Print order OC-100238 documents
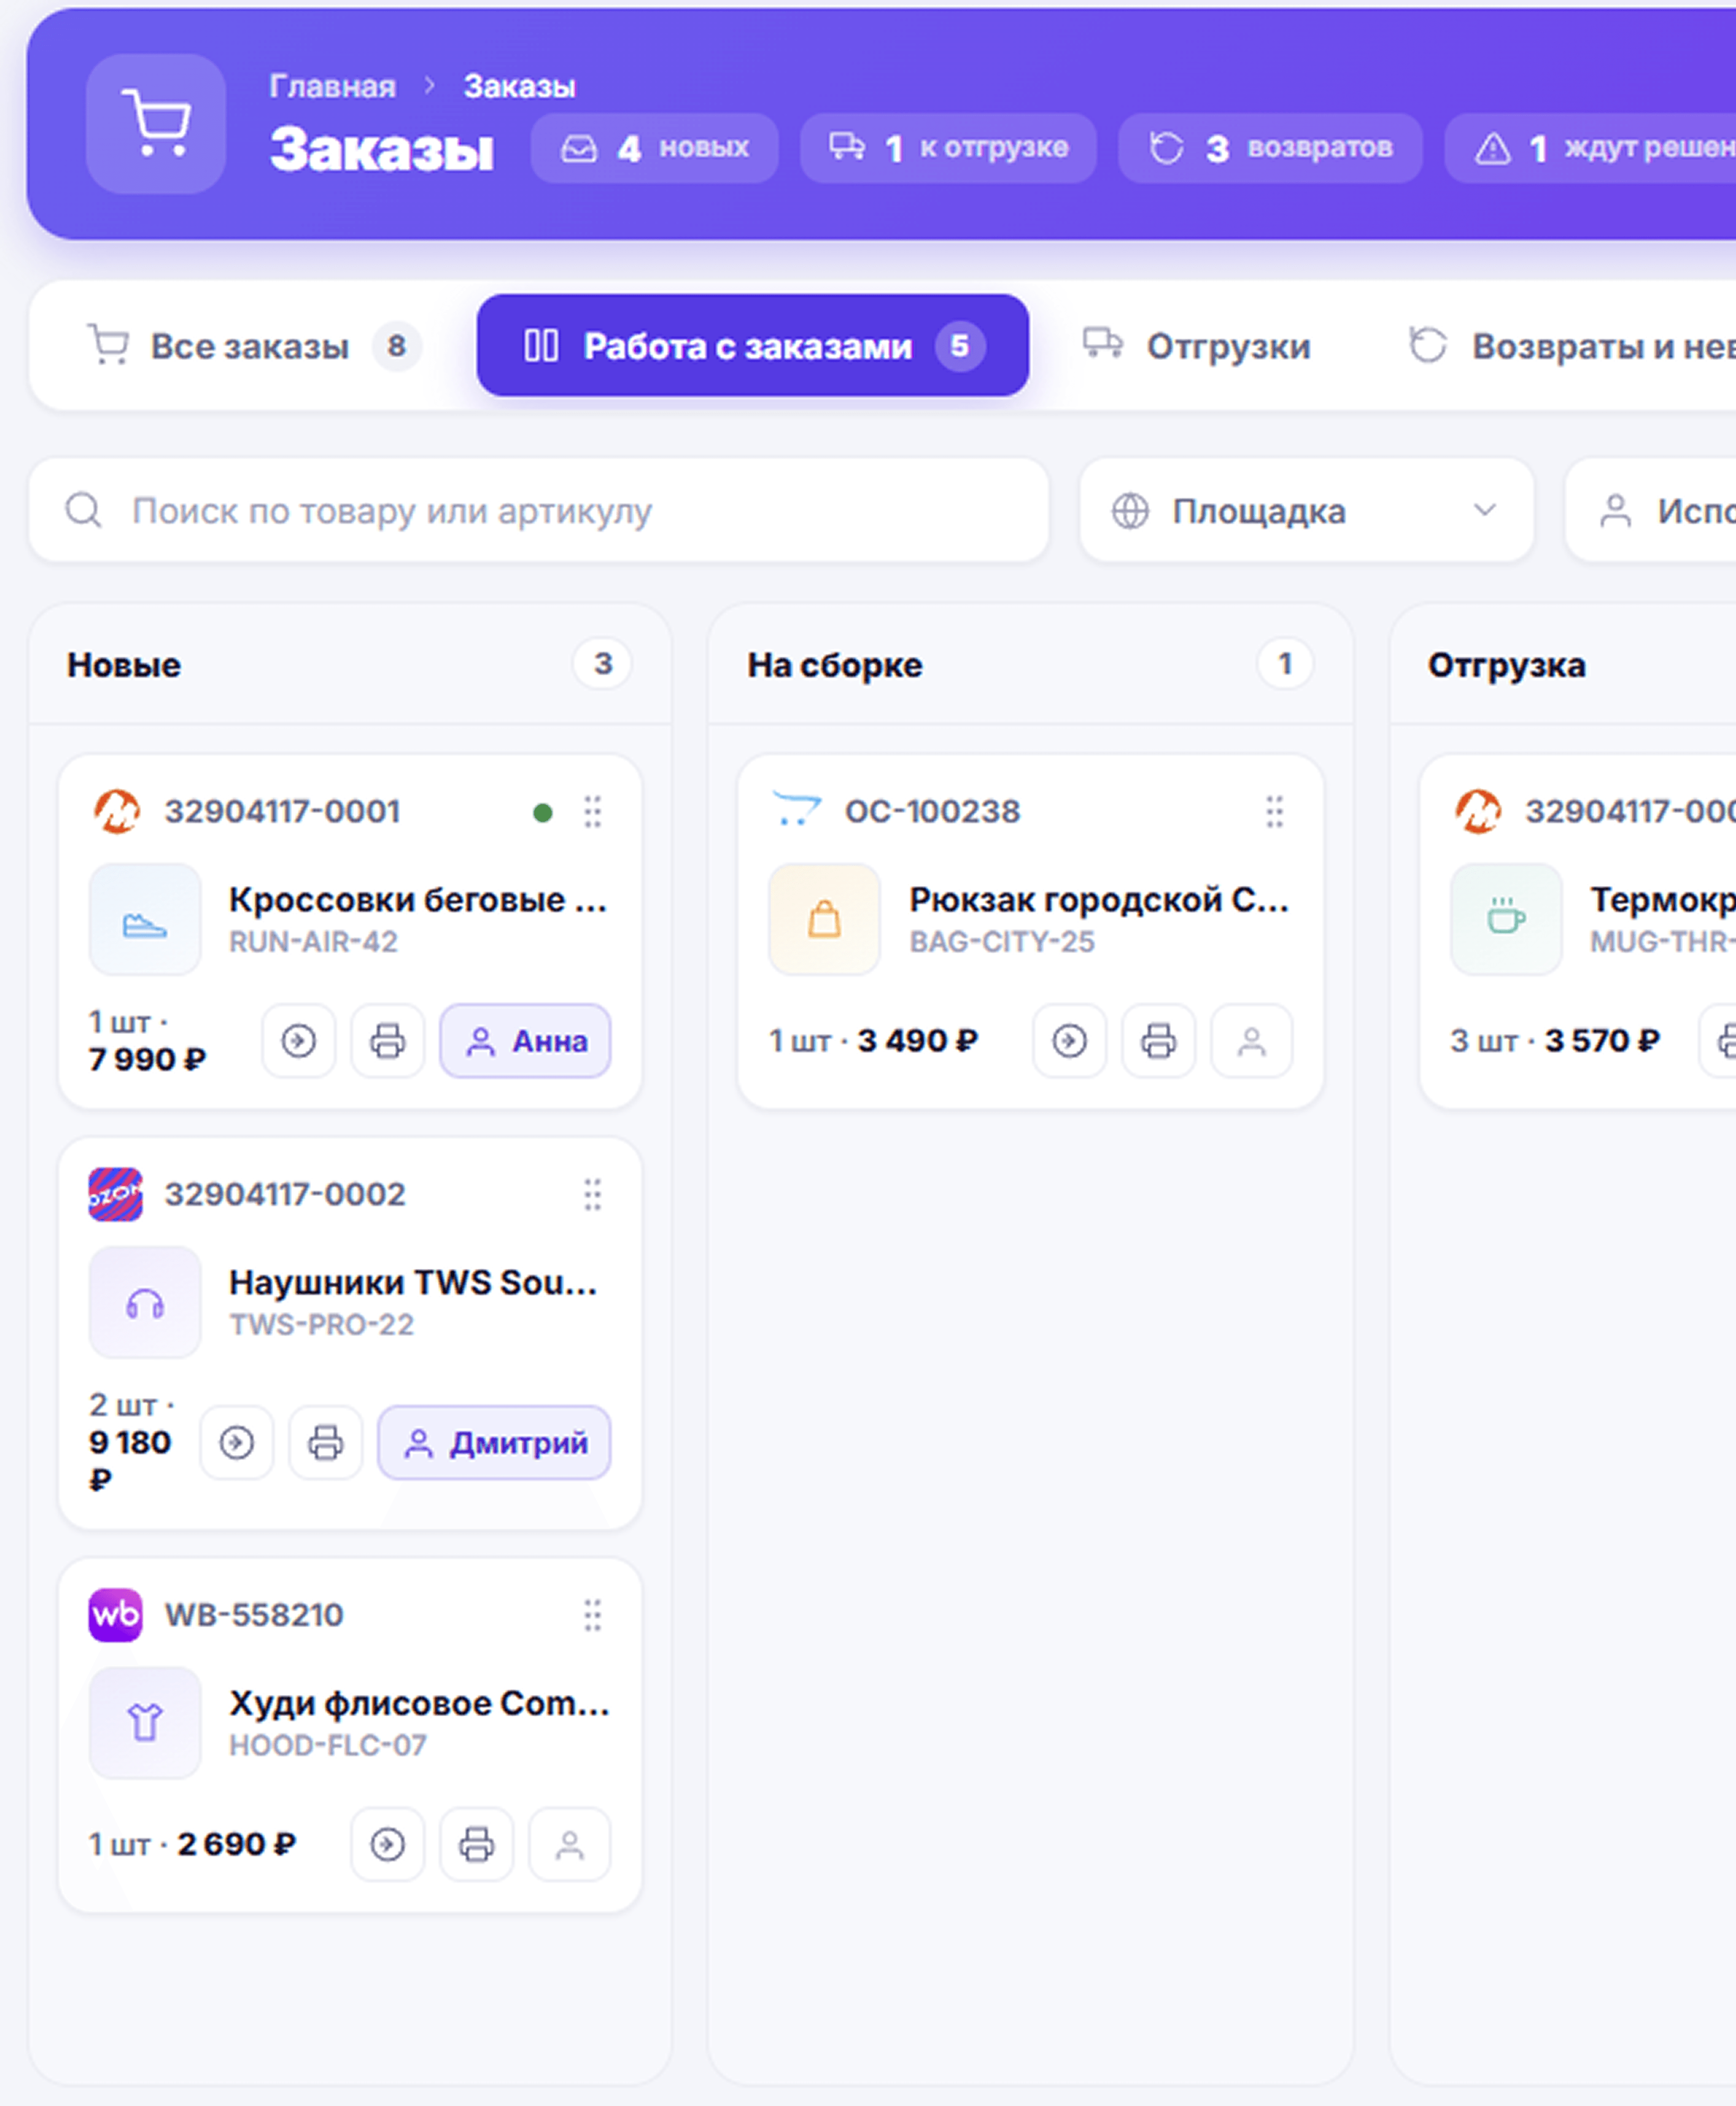 (1159, 1041)
